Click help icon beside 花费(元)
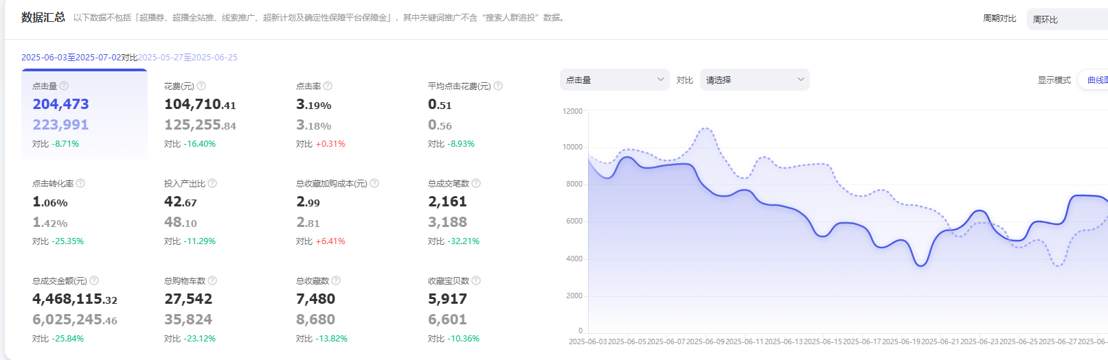The image size is (1108, 360). [201, 86]
